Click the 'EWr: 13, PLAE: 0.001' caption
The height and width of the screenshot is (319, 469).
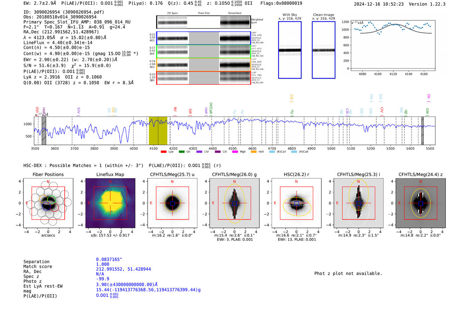pyautogui.click(x=297, y=240)
